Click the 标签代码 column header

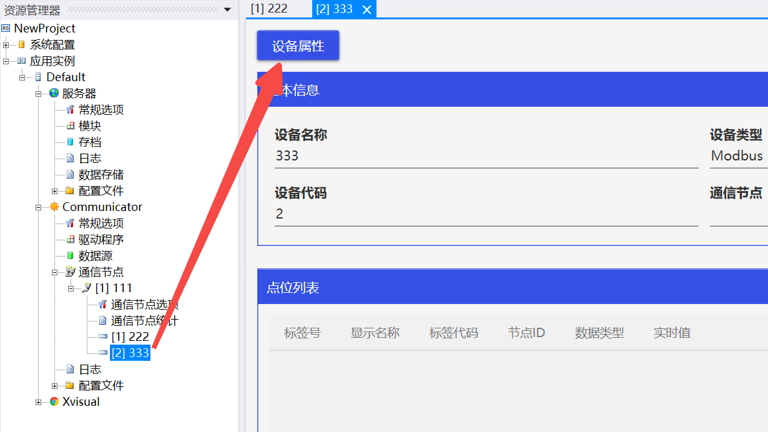click(453, 333)
